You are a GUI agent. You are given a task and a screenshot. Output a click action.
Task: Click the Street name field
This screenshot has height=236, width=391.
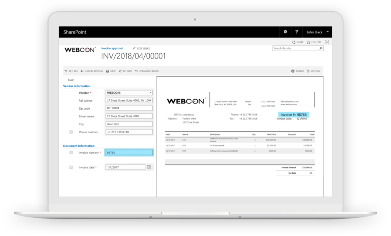click(x=129, y=116)
